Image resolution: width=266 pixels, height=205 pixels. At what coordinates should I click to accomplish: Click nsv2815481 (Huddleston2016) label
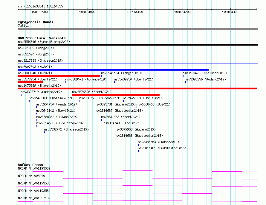[162, 148]
